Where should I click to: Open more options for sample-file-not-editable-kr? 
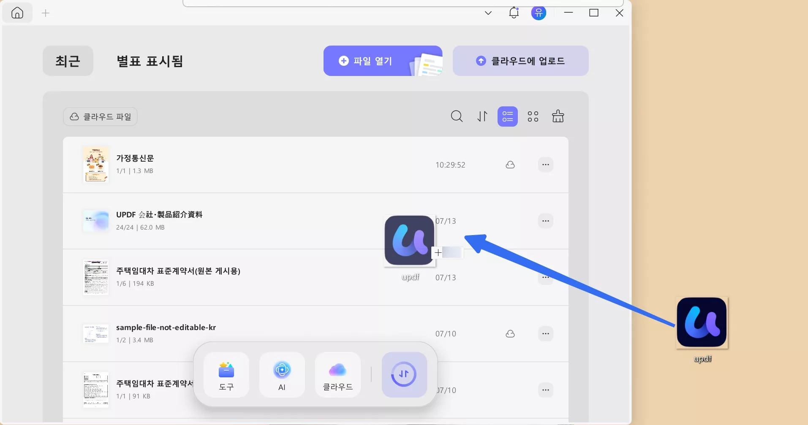click(x=546, y=334)
